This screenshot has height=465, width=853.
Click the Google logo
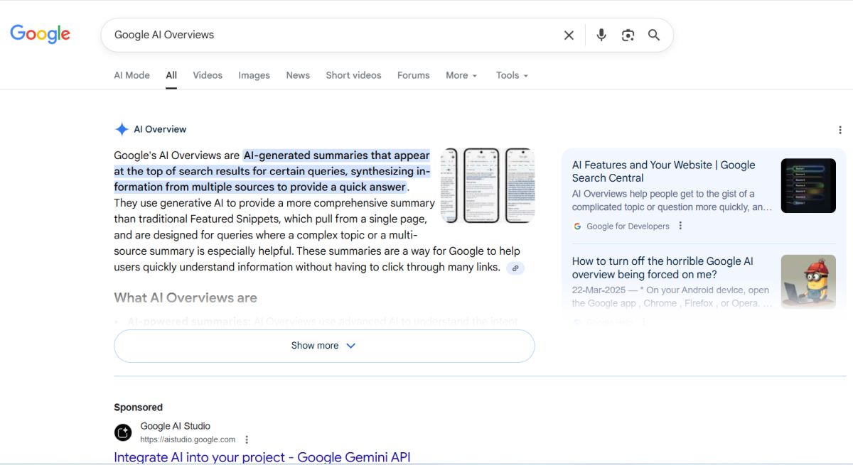pos(40,34)
